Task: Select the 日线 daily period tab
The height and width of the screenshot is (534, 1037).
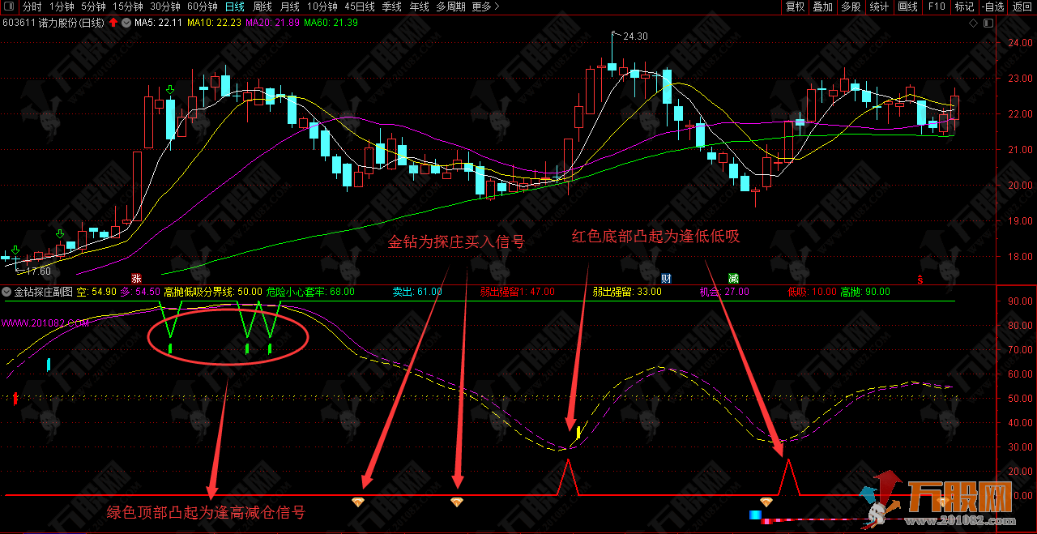Action: pyautogui.click(x=234, y=6)
